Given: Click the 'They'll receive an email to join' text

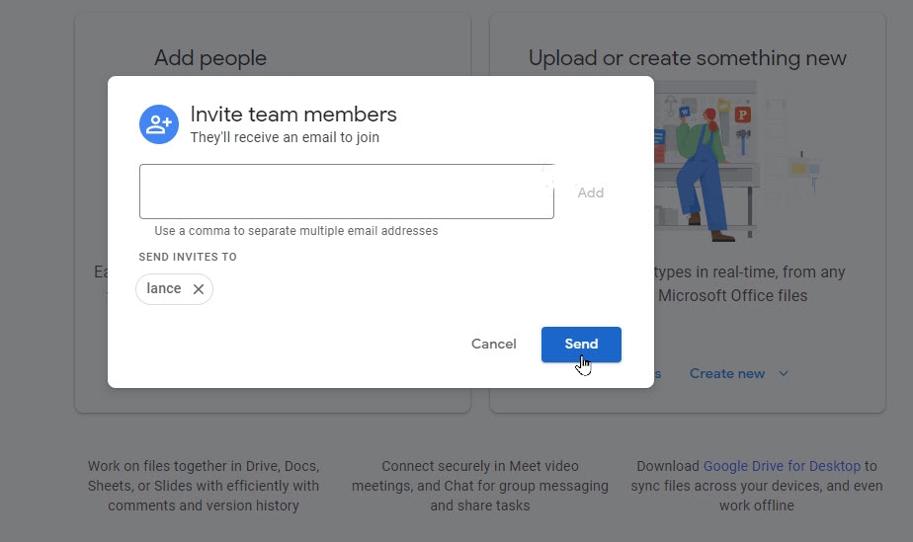Looking at the screenshot, I should (x=285, y=137).
